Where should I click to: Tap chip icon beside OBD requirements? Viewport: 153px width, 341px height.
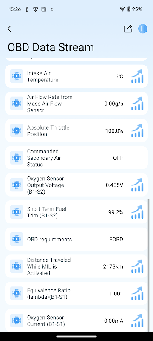(x=17, y=239)
